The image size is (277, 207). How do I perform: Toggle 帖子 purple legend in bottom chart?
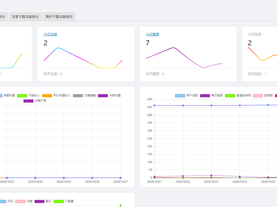pos(40,201)
